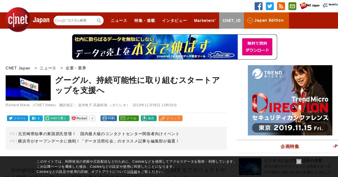Open PR link about 横浜市がオープンデータに挑戦
The image size is (338, 177).
point(99,141)
